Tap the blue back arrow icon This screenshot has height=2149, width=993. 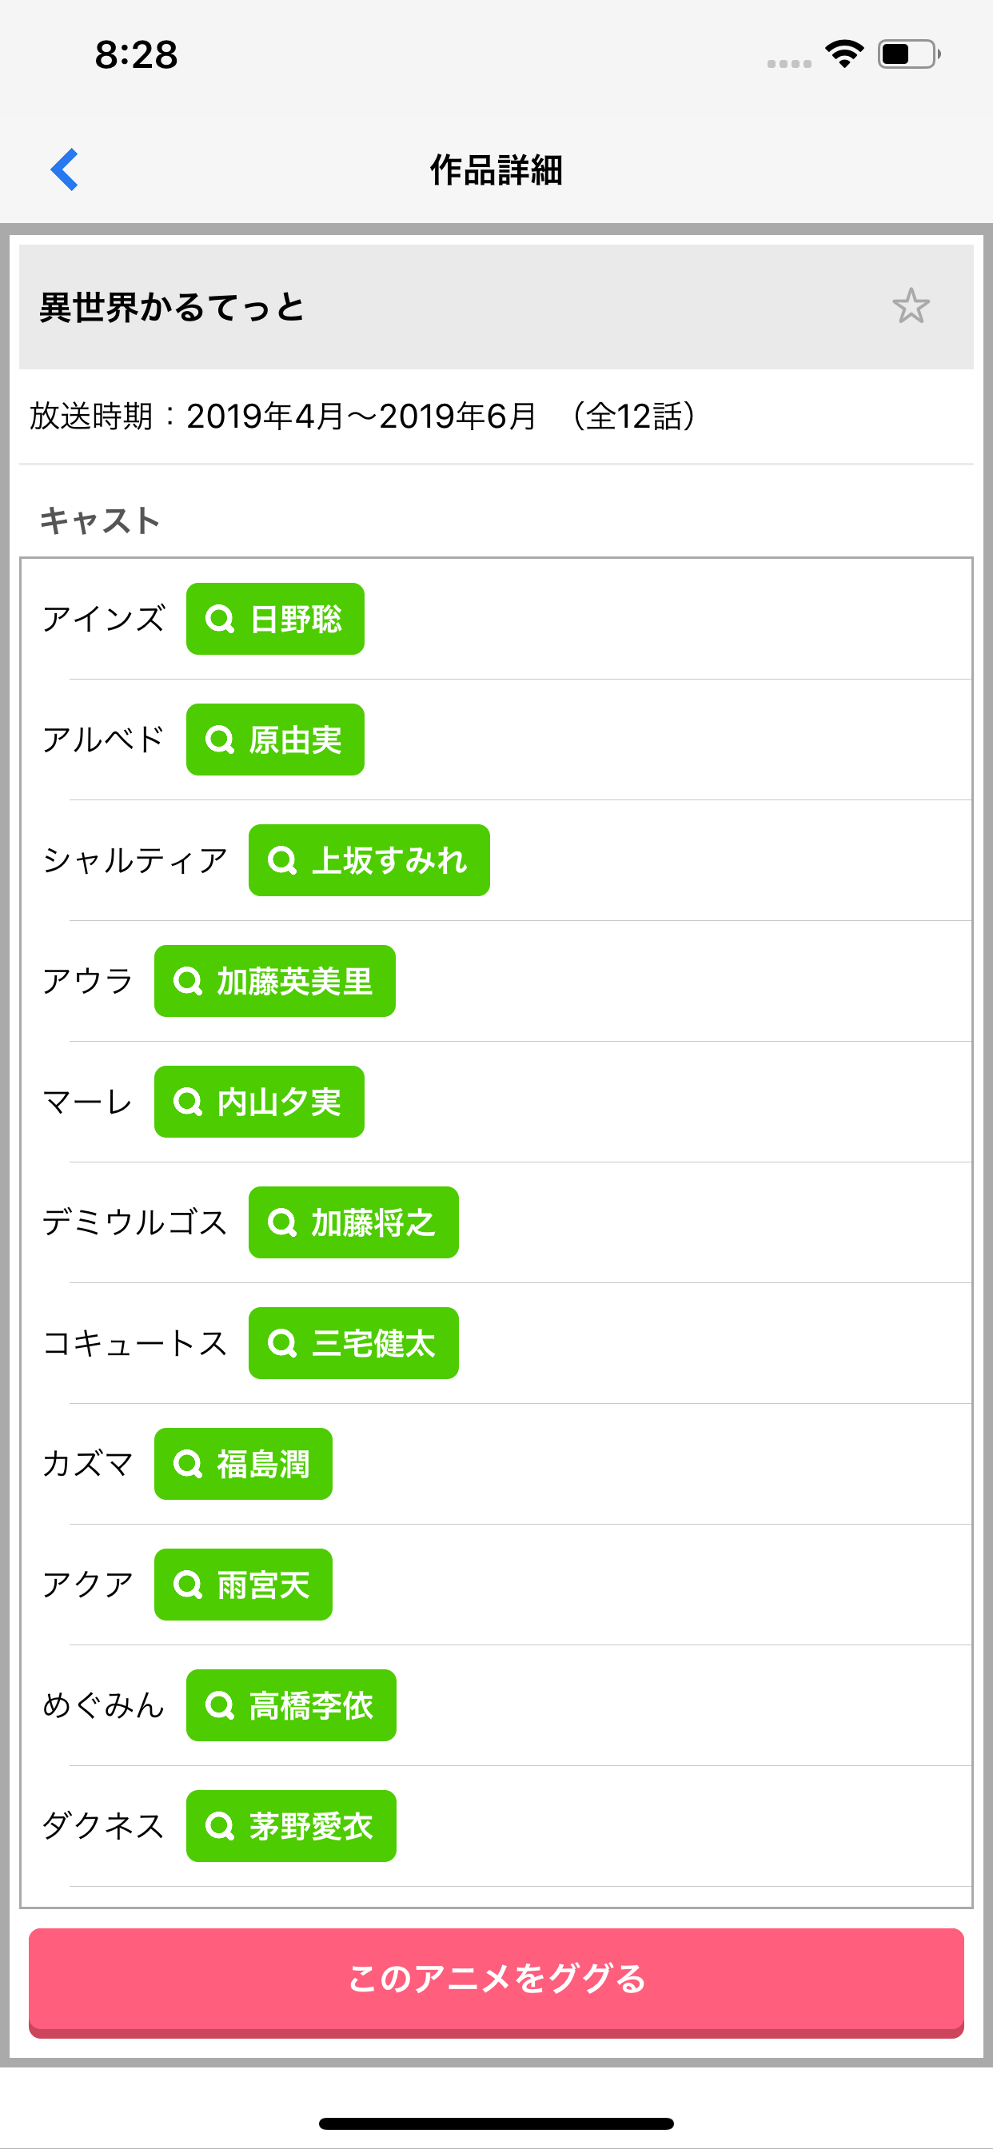(x=65, y=169)
